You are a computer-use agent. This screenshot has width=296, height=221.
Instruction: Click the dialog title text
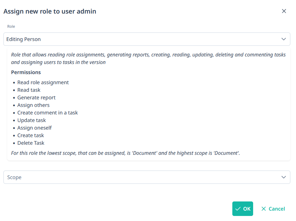(x=50, y=11)
